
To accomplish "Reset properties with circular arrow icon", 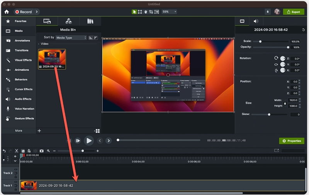I will [x=303, y=30].
